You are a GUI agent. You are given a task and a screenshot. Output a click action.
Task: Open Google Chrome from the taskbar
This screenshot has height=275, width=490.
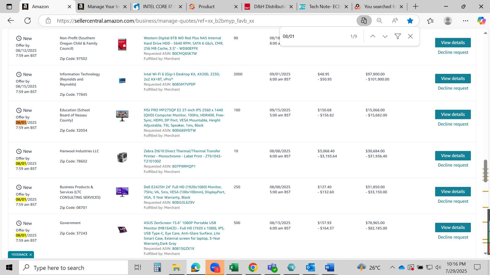click(253, 267)
